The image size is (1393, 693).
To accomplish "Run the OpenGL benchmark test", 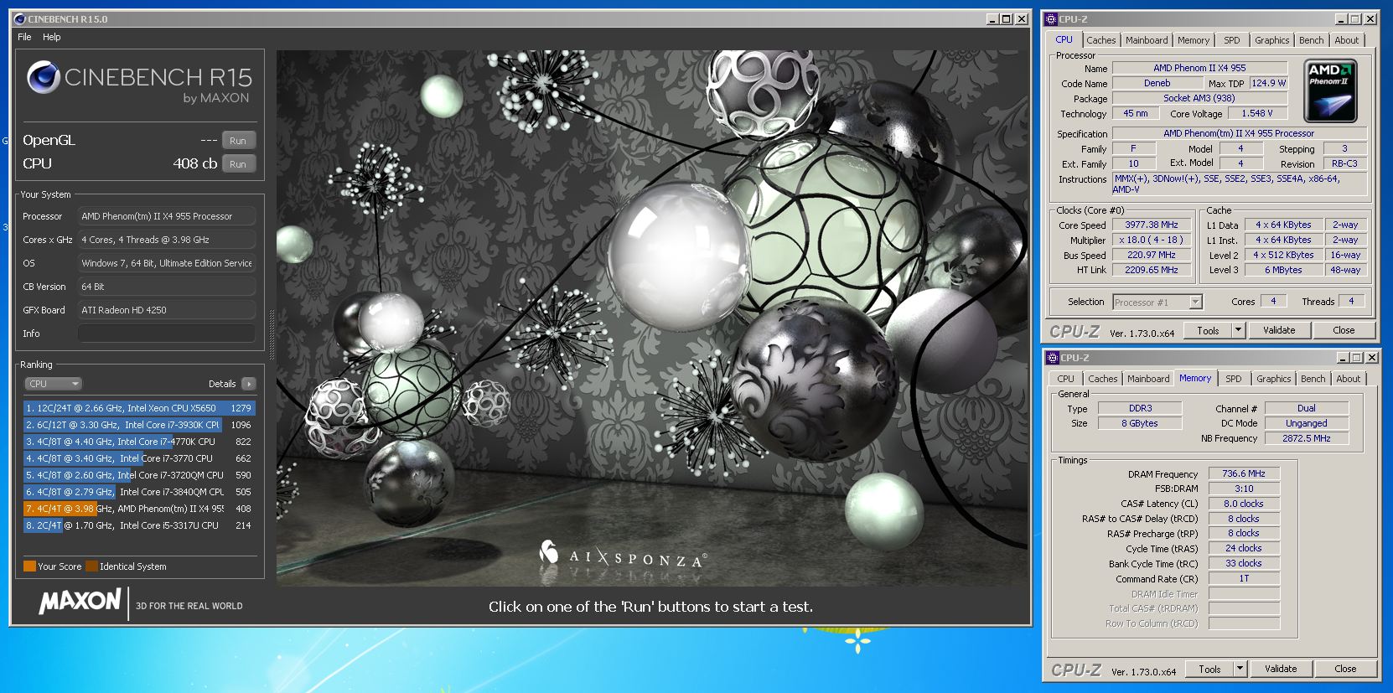I will (x=238, y=141).
